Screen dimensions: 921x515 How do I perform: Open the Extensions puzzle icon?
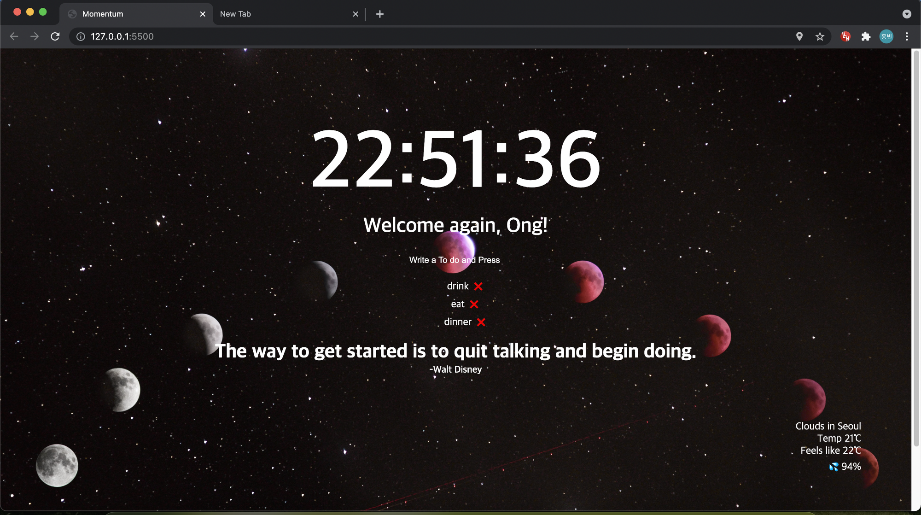[x=866, y=36]
